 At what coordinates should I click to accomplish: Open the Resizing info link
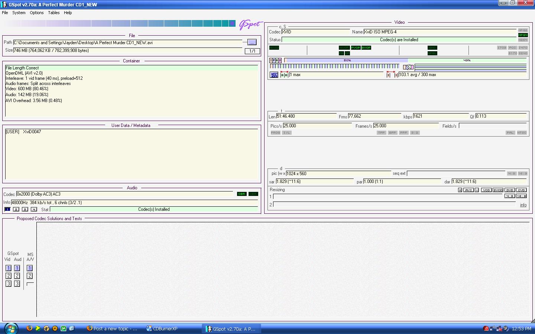click(523, 205)
